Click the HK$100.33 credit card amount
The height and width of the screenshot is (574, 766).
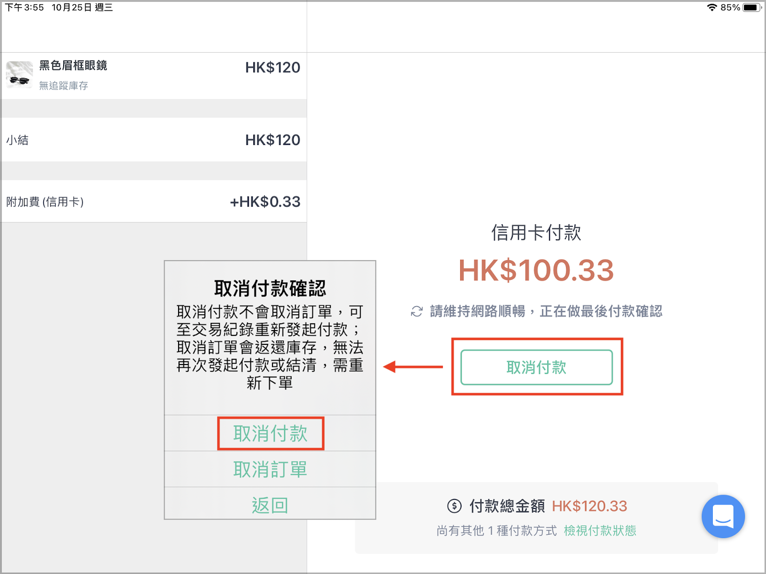pos(536,270)
